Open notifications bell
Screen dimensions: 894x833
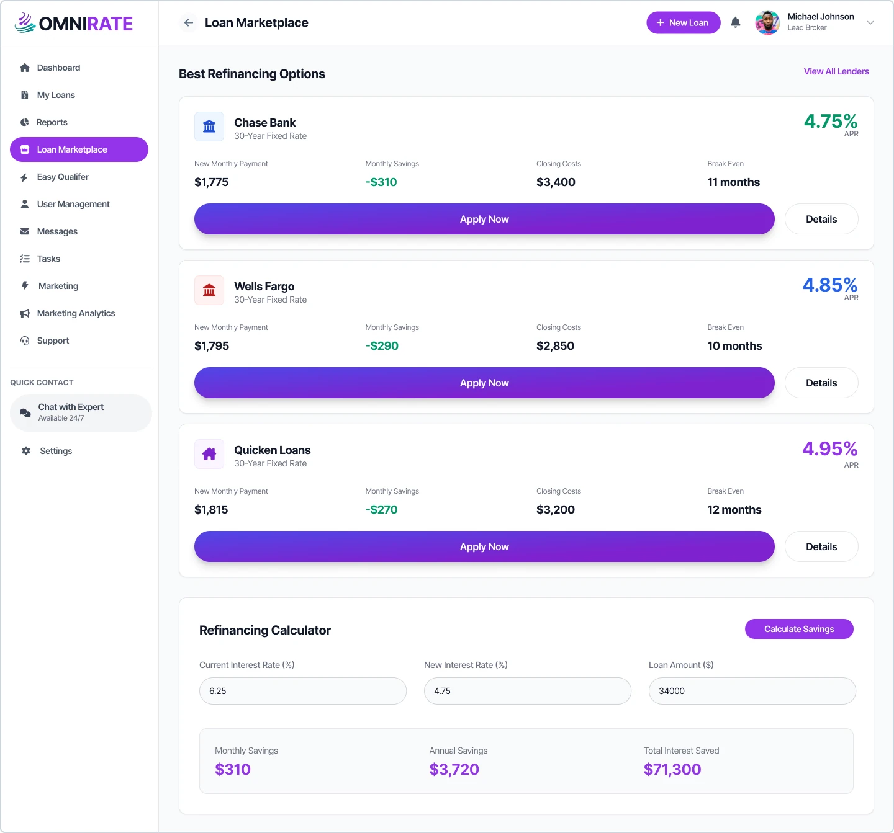coord(736,23)
